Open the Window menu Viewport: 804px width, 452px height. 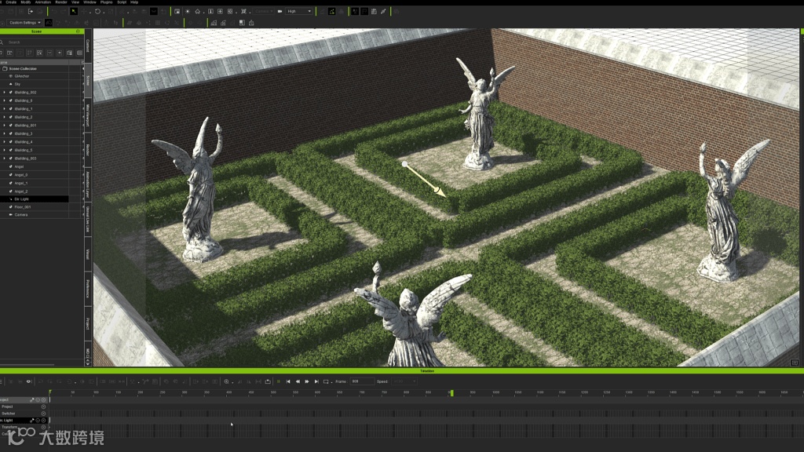pyautogui.click(x=90, y=2)
